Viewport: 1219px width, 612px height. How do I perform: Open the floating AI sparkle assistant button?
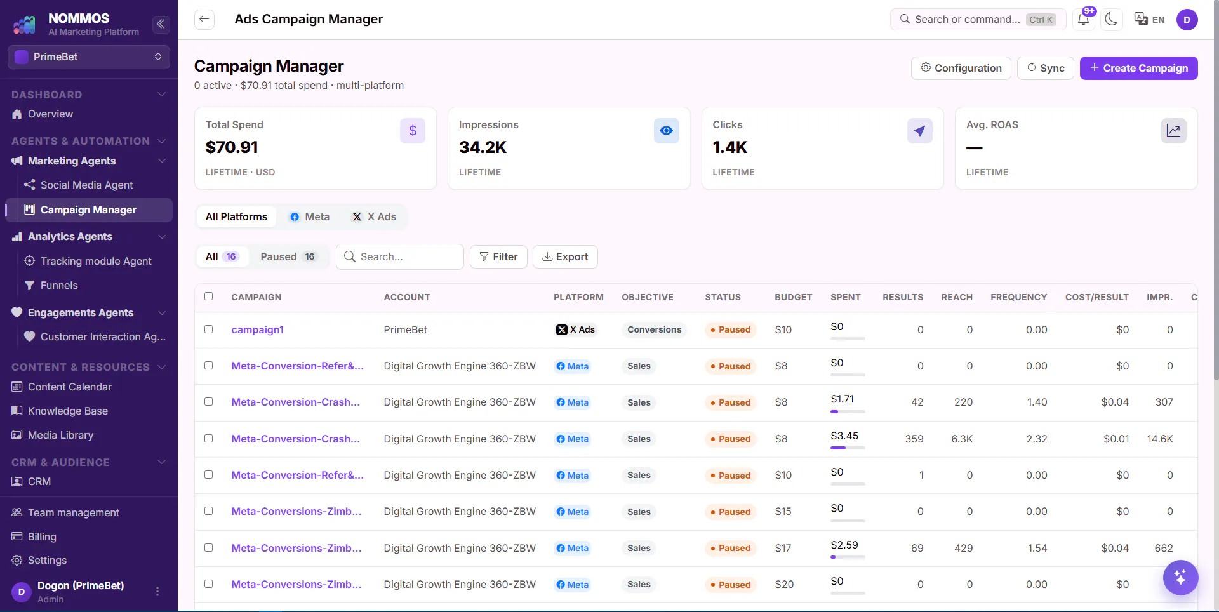click(1180, 577)
